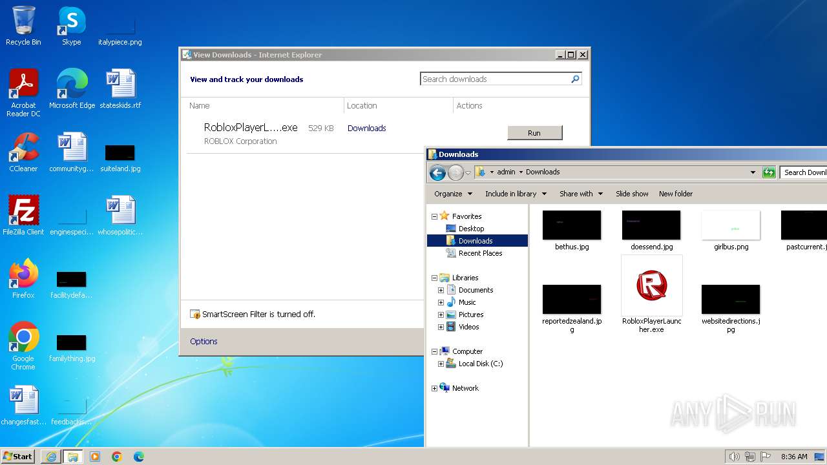This screenshot has height=465, width=827.
Task: Open the Organize menu
Action: click(453, 194)
